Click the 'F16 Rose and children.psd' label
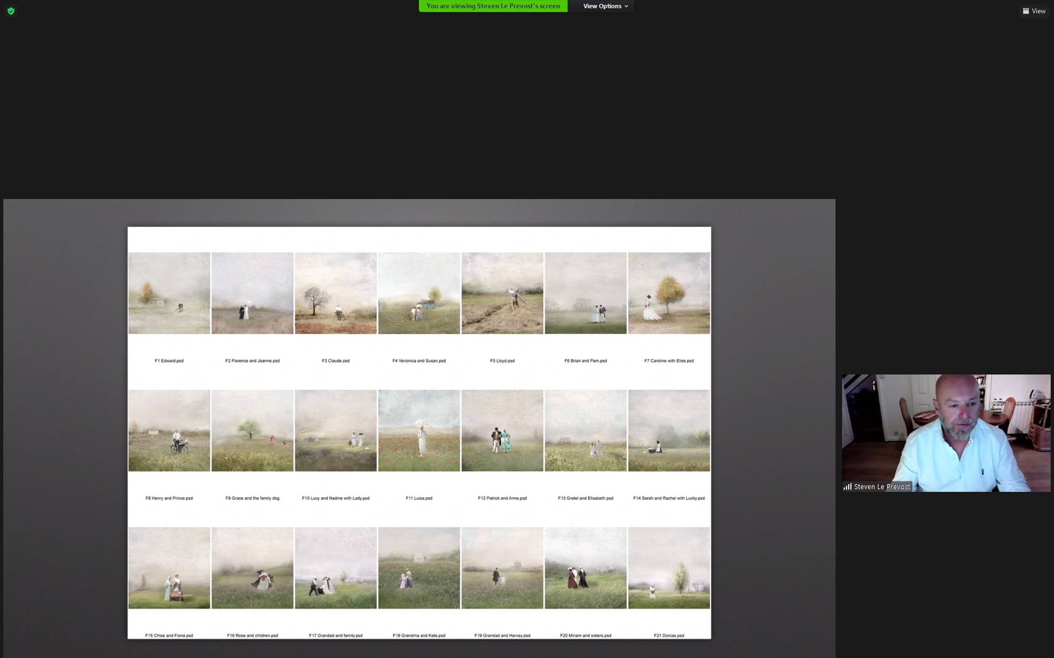The image size is (1054, 658). point(252,635)
